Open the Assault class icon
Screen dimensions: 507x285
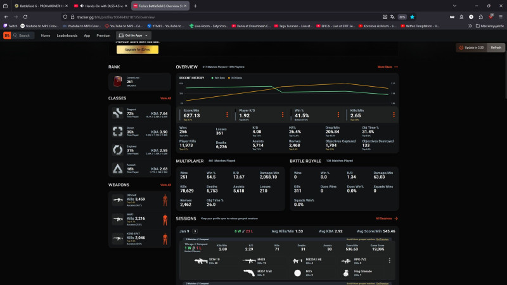[x=118, y=168]
